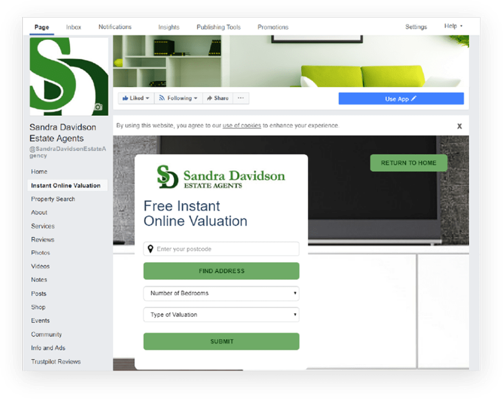
Task: Open Trustpilot Reviews in the sidebar
Action: pos(56,362)
